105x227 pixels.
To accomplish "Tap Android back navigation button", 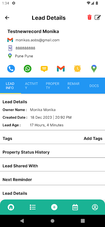I will pos(22,221).
